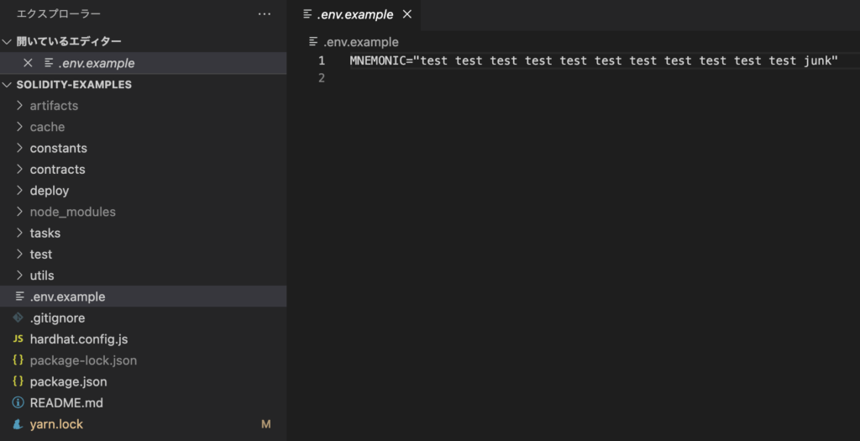Select the .env.example editor tab

[354, 15]
